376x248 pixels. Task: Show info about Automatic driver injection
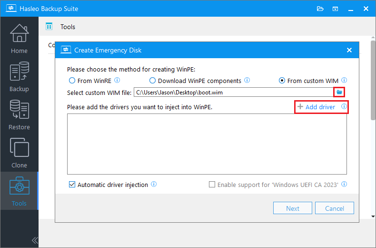[154, 184]
